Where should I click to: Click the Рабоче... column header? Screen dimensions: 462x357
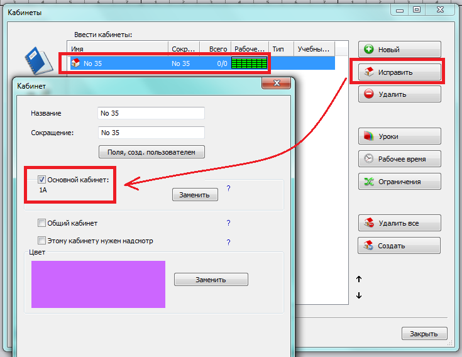(250, 49)
